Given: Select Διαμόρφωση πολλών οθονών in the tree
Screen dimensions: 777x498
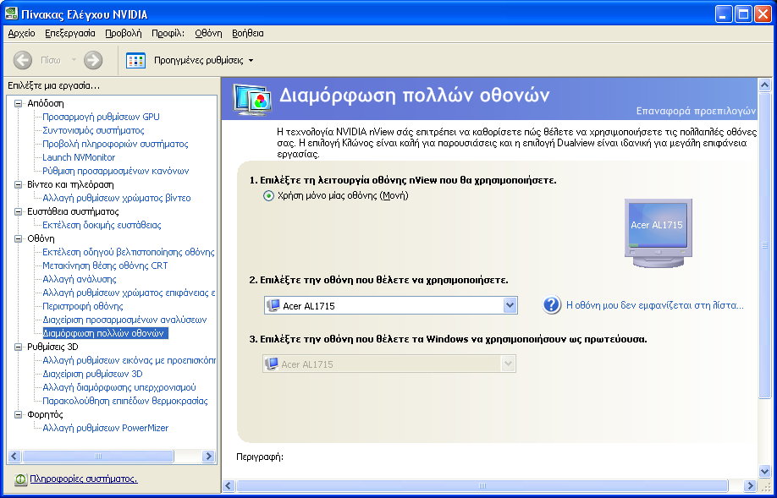Looking at the screenshot, I should pos(105,334).
